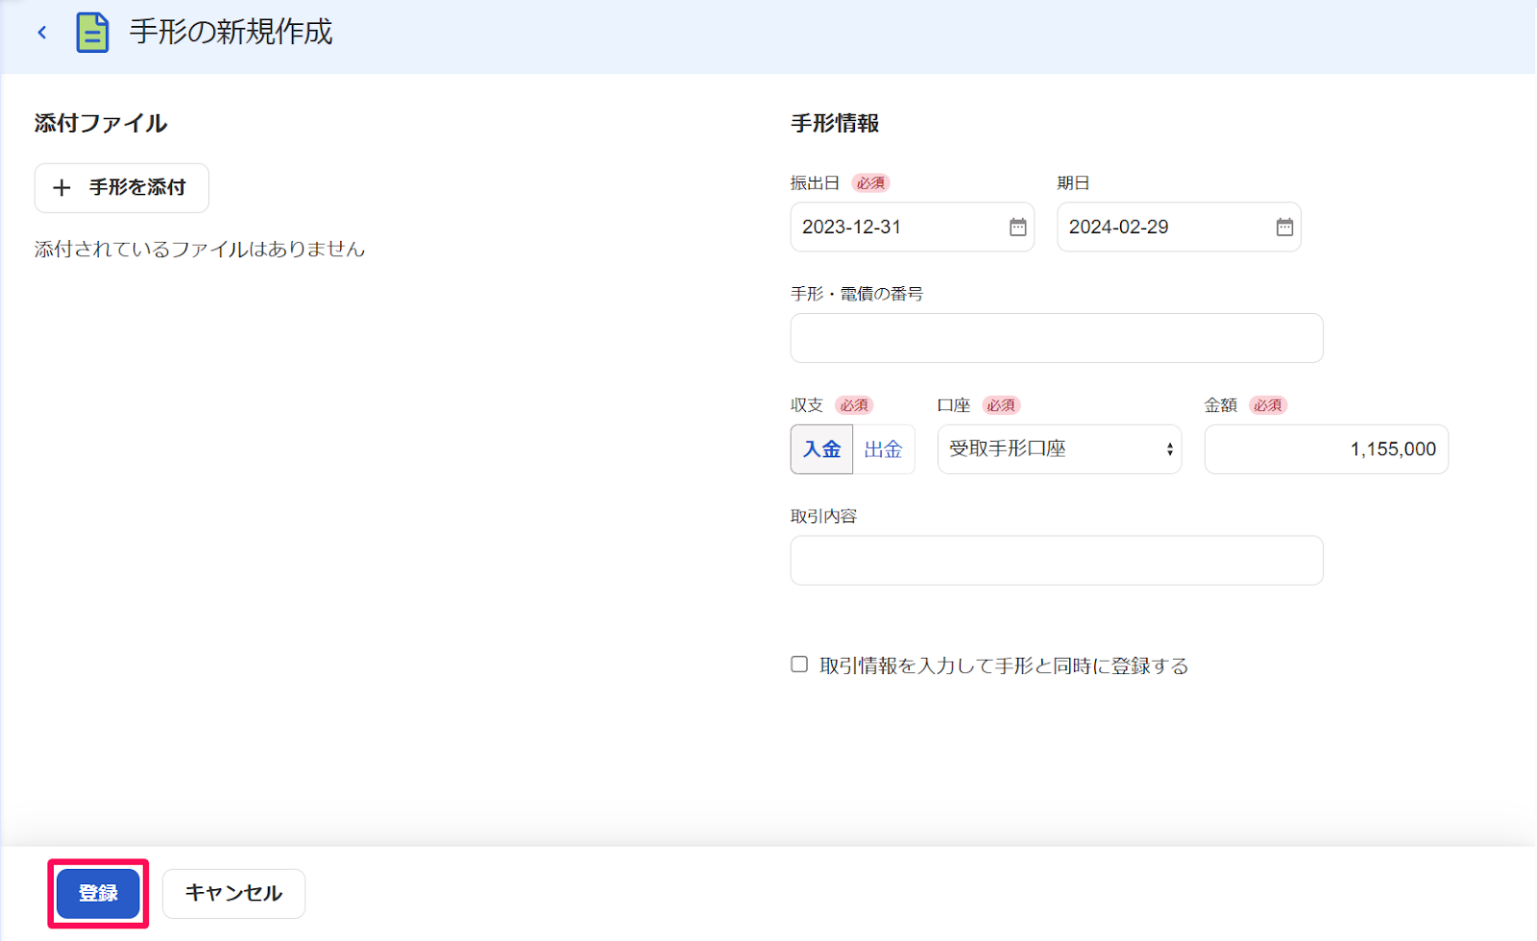
Task: Open calendar picker for 振出日
Action: coord(1017,228)
